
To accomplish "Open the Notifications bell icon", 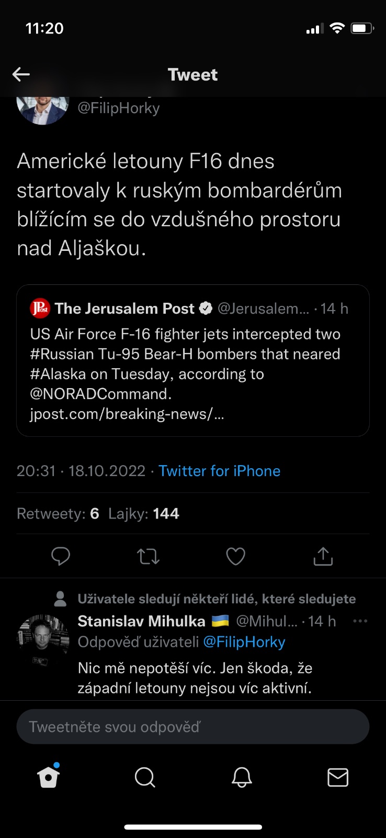I will 242,777.
